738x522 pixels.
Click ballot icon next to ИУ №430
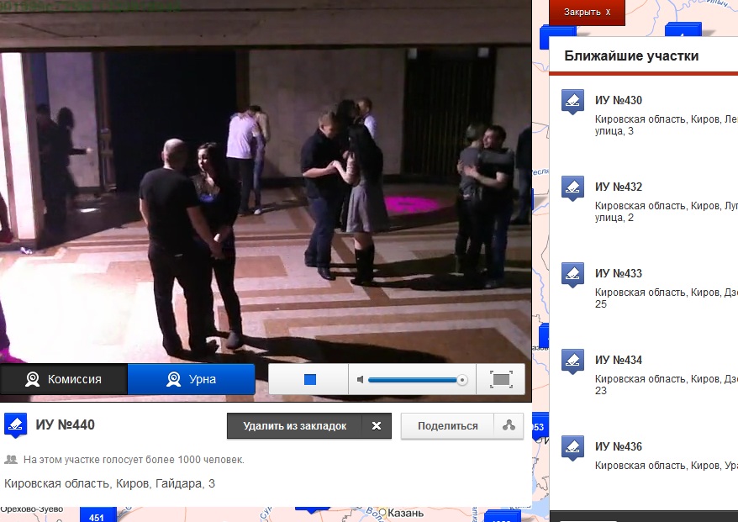(572, 102)
